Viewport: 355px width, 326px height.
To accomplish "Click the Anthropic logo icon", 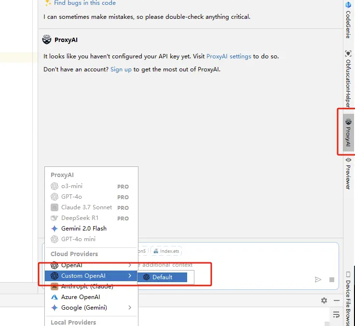I will pyautogui.click(x=55, y=286).
